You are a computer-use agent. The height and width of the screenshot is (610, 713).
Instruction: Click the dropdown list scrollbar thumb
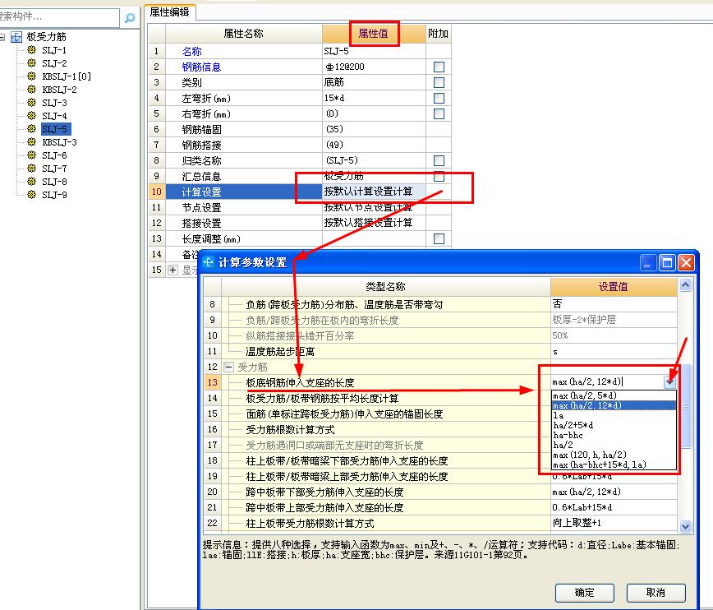coord(685,406)
